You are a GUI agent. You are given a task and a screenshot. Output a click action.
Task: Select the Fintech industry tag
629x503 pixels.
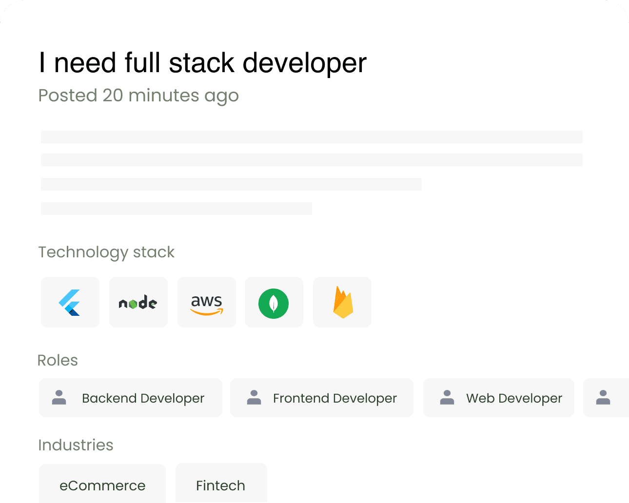tap(221, 483)
